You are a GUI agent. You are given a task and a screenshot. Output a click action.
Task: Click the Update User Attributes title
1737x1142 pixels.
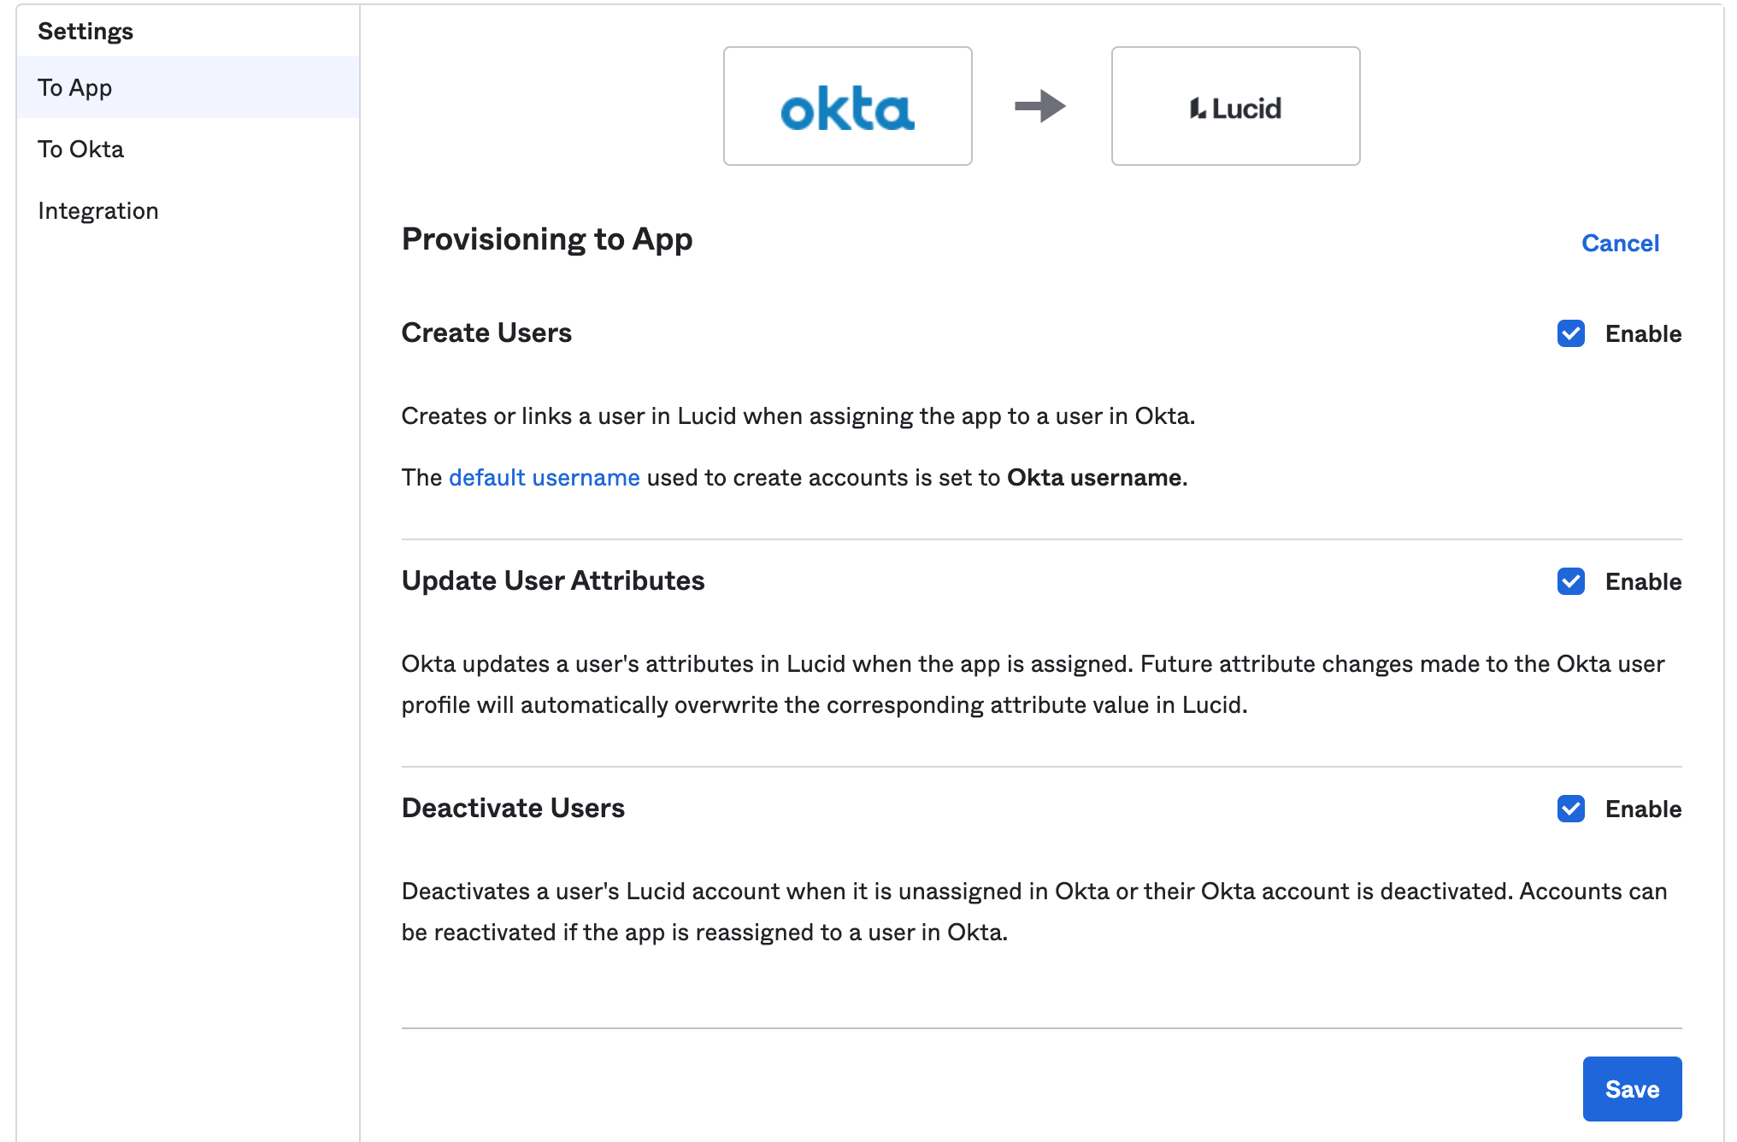click(x=553, y=580)
